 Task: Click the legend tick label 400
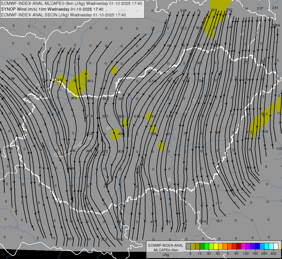click(x=273, y=254)
